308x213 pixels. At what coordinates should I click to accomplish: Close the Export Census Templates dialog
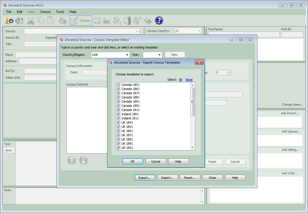pos(199,62)
